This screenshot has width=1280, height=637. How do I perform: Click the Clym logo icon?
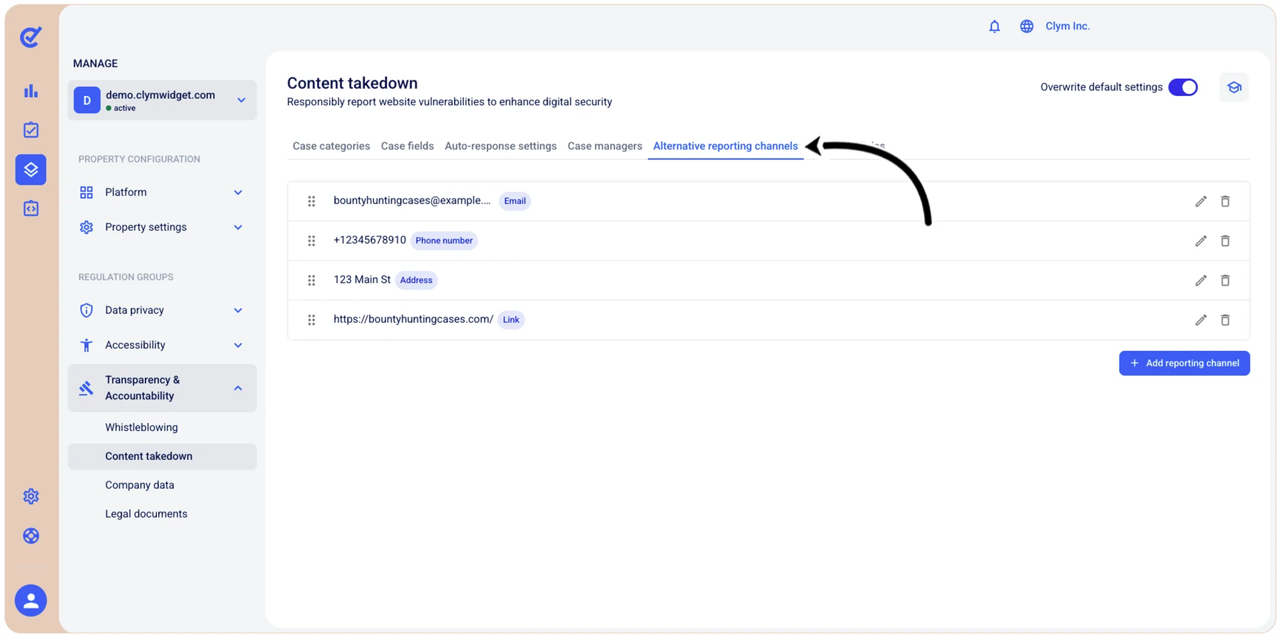tap(31, 37)
